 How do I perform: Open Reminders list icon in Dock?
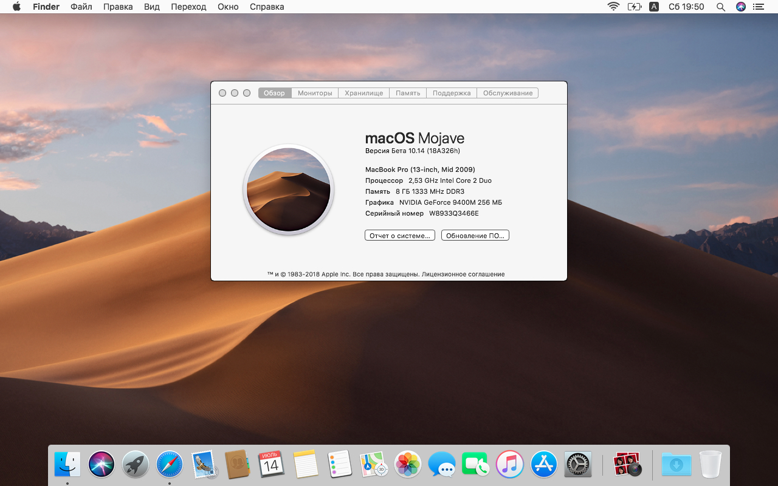click(340, 465)
